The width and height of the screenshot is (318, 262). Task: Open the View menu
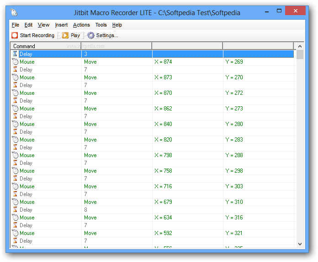43,25
